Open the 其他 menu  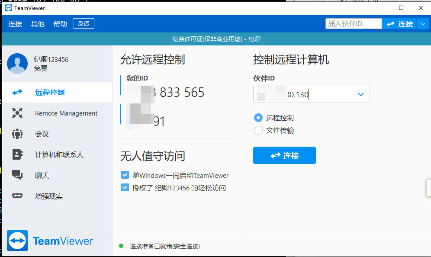(38, 24)
